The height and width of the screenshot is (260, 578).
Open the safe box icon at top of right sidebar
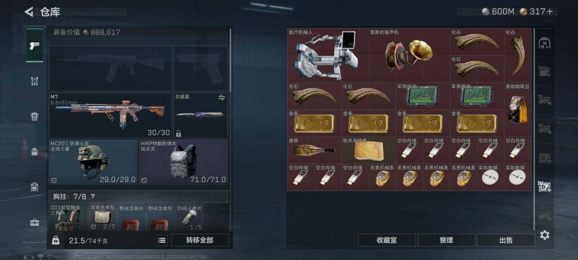click(545, 43)
